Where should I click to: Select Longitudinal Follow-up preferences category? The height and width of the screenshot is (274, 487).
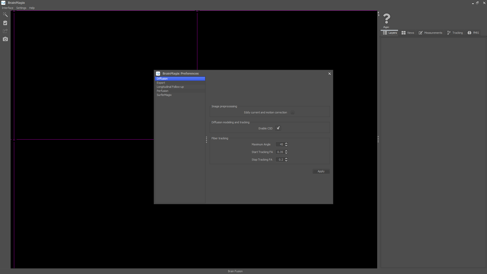coord(180,87)
